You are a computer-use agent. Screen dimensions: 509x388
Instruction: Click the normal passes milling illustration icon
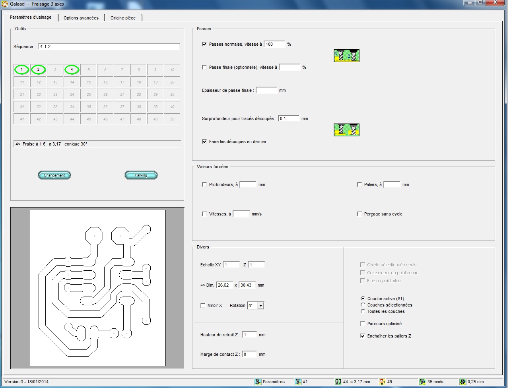[x=346, y=56]
